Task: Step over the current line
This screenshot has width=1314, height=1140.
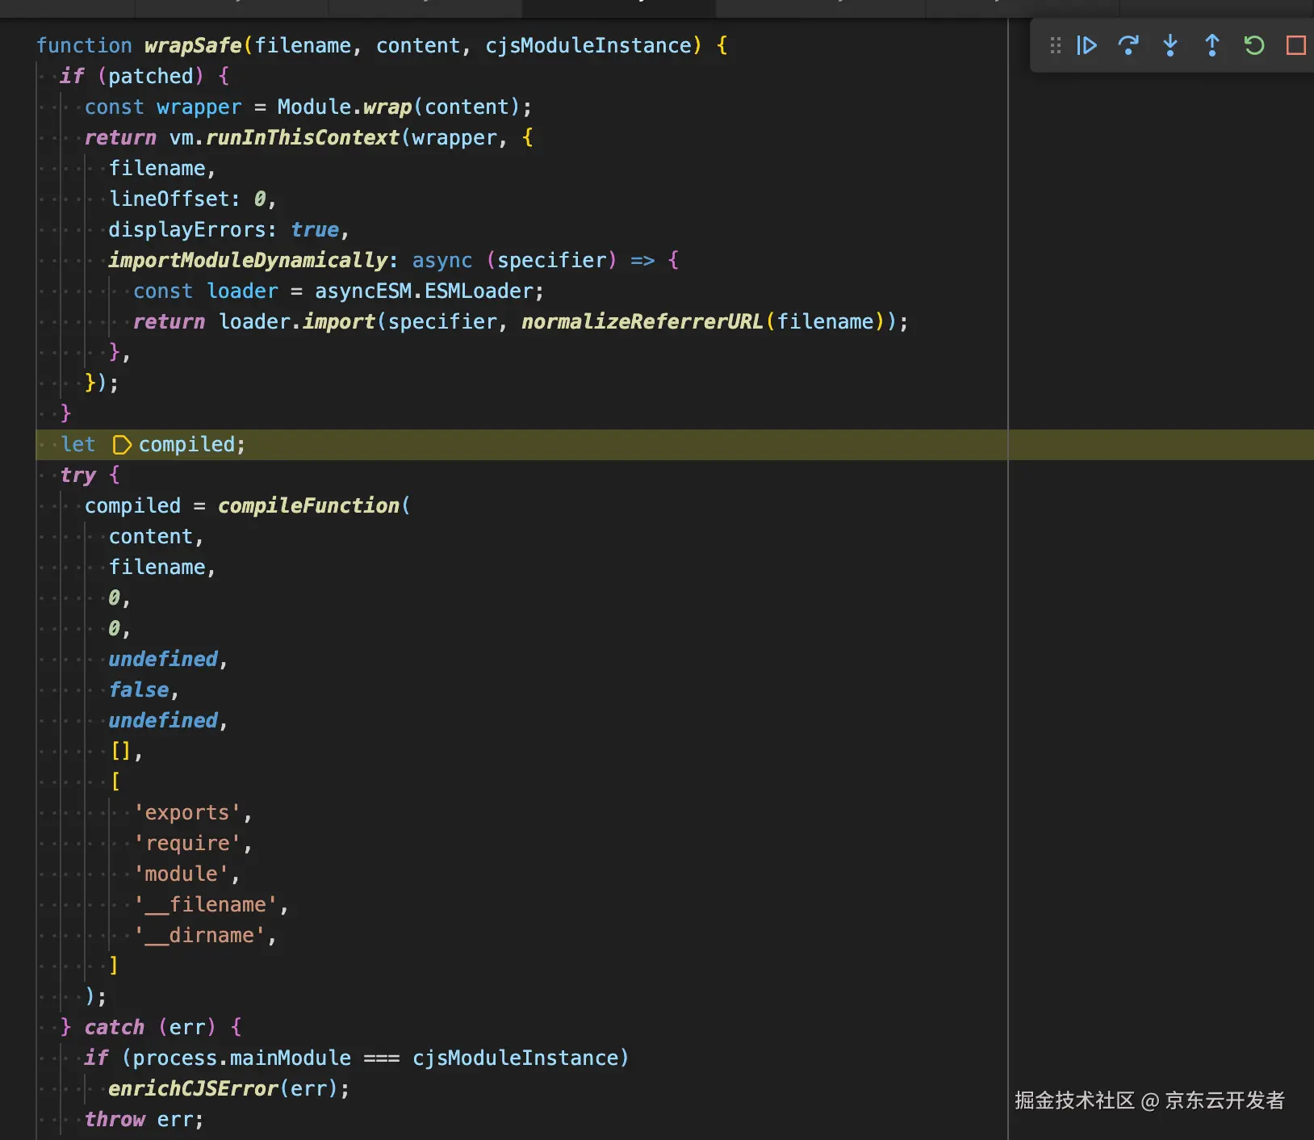Action: pyautogui.click(x=1128, y=45)
